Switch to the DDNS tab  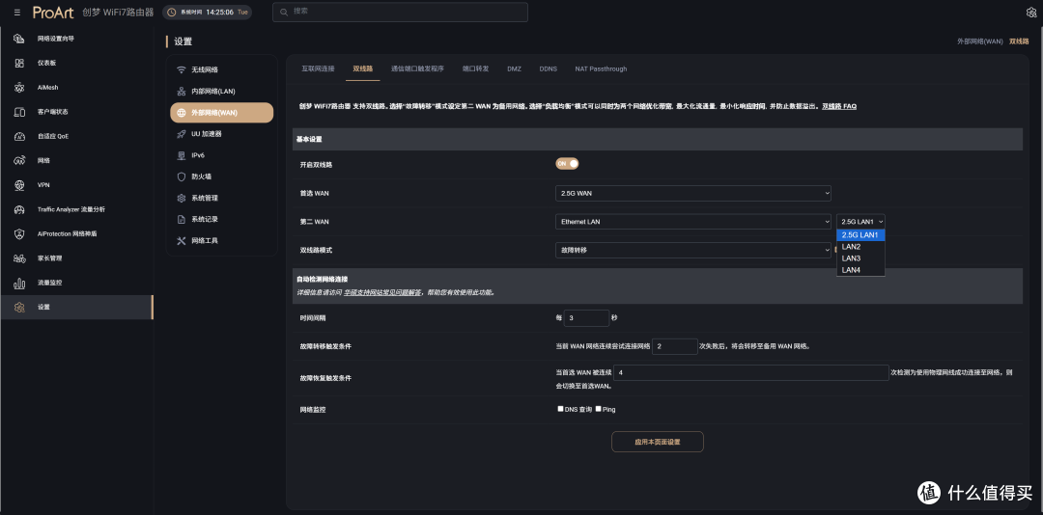pyautogui.click(x=549, y=68)
